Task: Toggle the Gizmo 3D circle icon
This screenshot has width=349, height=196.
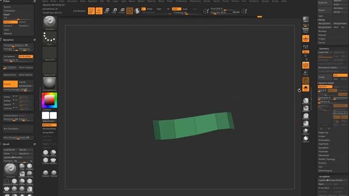Action: coord(130,11)
